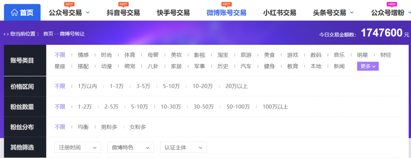The image size is (411, 158).
Task: Switch to the 快手号交易 tab
Action: point(173,13)
